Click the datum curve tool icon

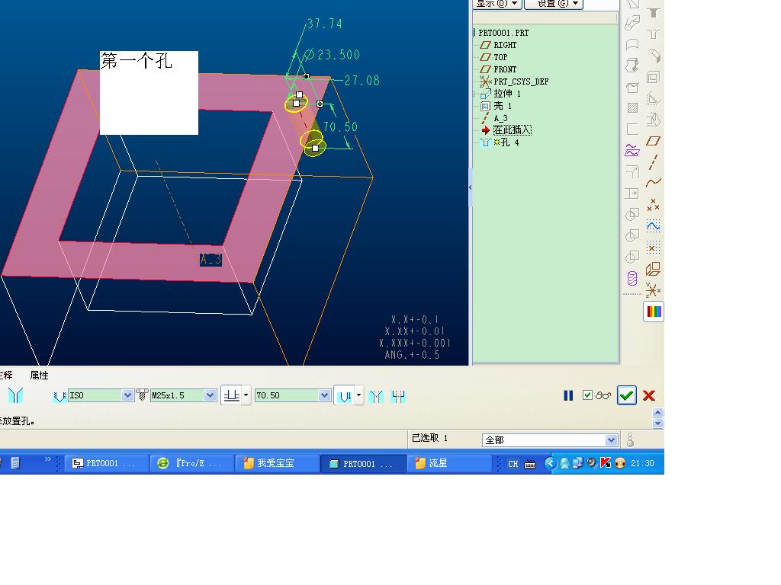[653, 183]
